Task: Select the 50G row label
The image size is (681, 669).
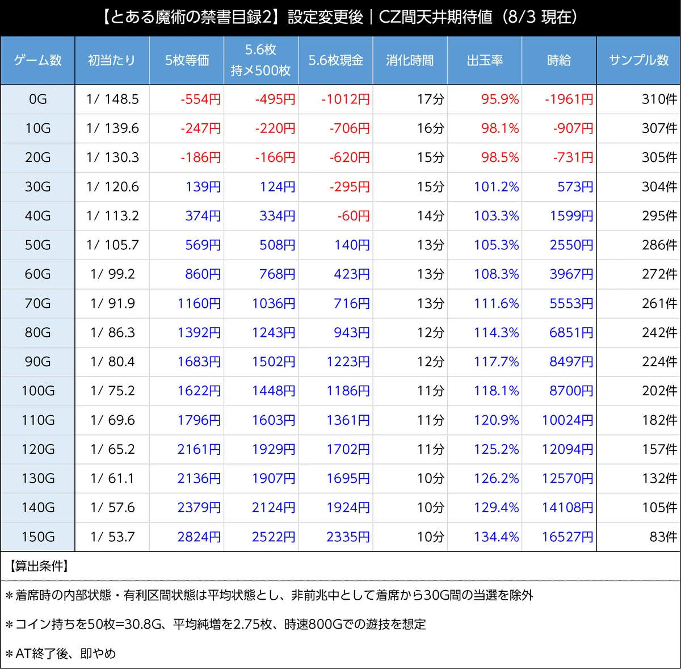Action: (x=37, y=245)
